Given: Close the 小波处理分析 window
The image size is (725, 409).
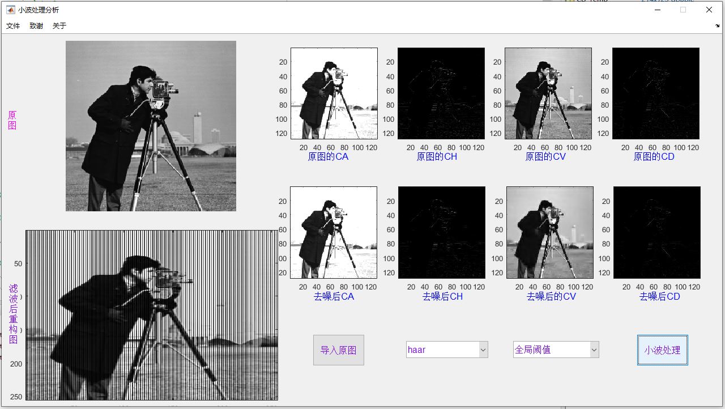Looking at the screenshot, I should point(709,10).
